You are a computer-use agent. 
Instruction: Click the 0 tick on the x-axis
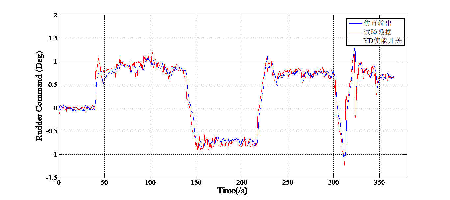pyautogui.click(x=59, y=182)
